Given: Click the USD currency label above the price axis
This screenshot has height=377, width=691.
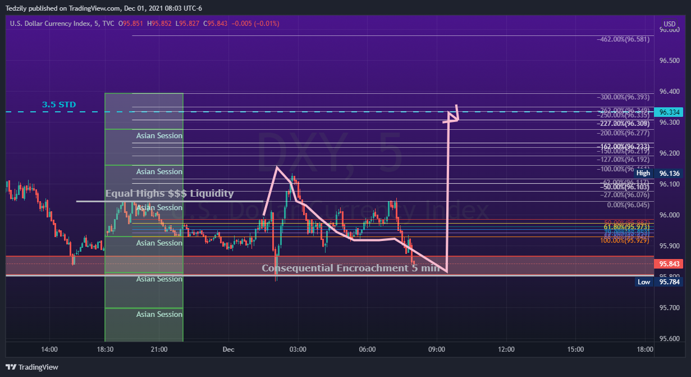Looking at the screenshot, I should pyautogui.click(x=669, y=24).
